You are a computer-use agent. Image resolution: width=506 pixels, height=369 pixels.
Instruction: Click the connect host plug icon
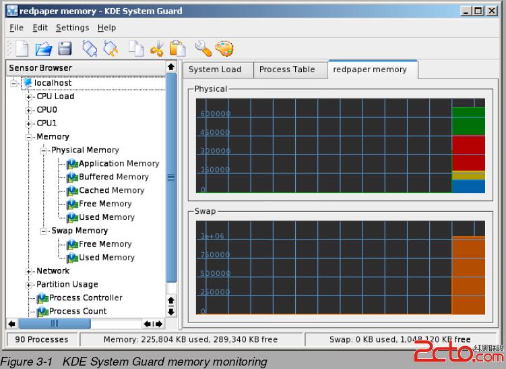click(x=90, y=49)
